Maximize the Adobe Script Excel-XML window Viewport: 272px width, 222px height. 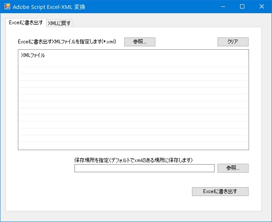(242, 6)
